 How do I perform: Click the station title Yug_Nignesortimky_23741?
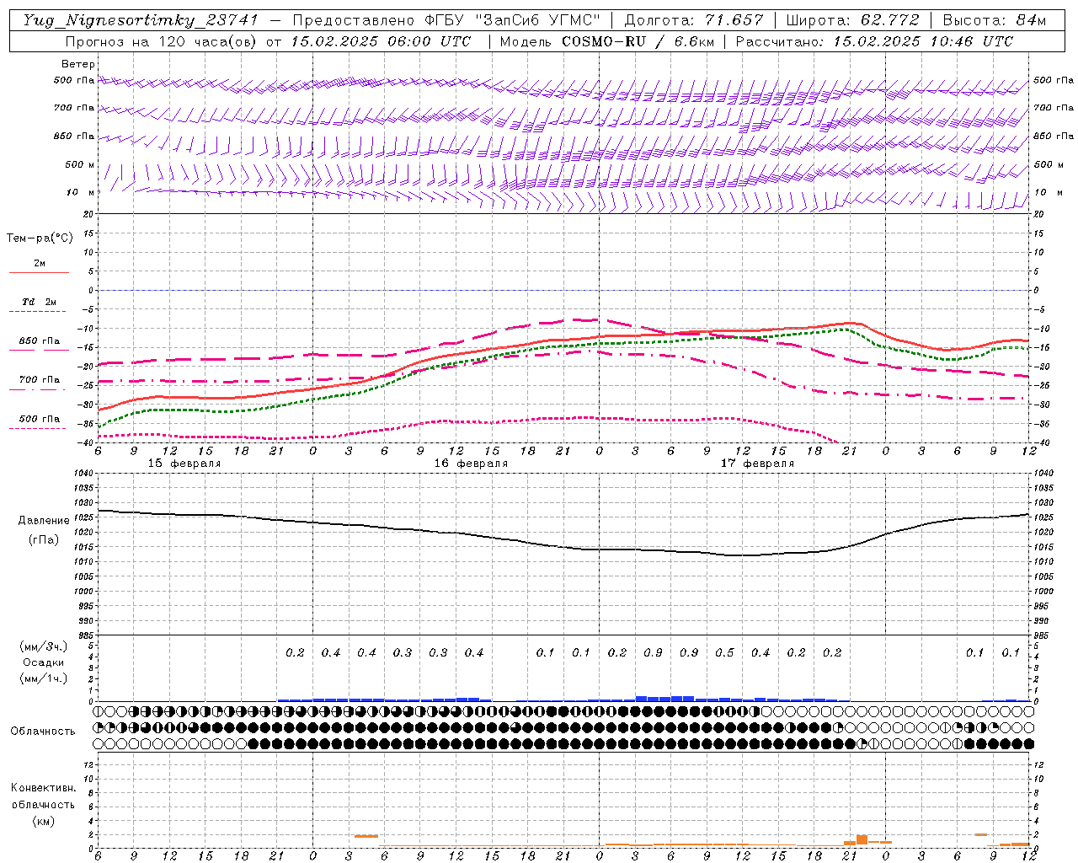[141, 20]
